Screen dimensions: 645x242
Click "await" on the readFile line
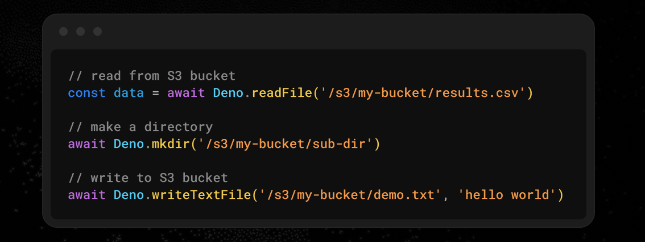click(186, 93)
